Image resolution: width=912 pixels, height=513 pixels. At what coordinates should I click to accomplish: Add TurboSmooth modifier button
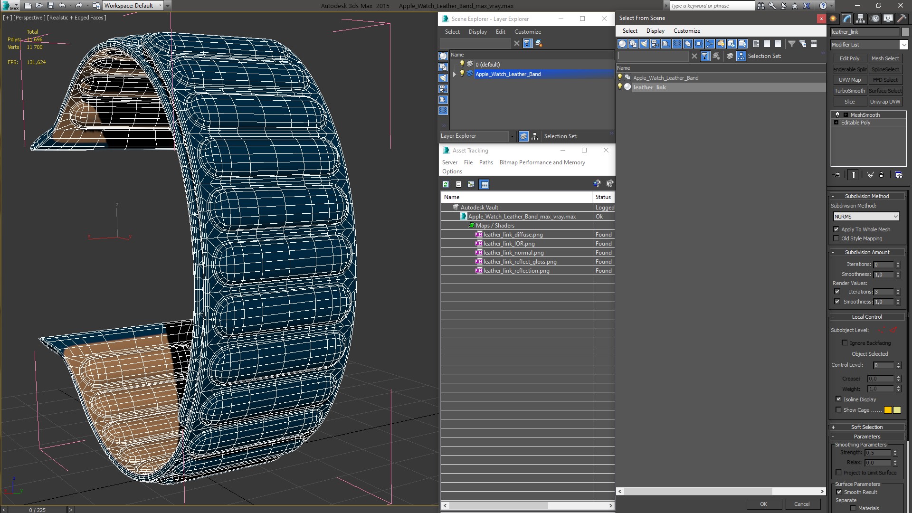(x=849, y=91)
